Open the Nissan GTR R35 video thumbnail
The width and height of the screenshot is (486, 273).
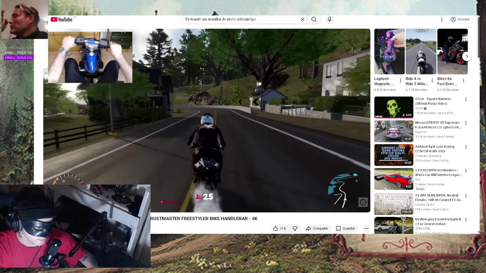point(394,131)
